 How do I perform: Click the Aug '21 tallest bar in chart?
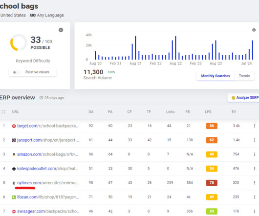135,48
